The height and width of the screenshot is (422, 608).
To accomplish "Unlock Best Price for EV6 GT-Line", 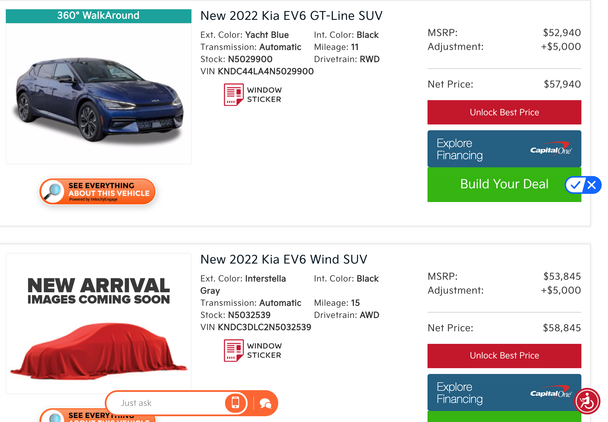I will [x=504, y=112].
